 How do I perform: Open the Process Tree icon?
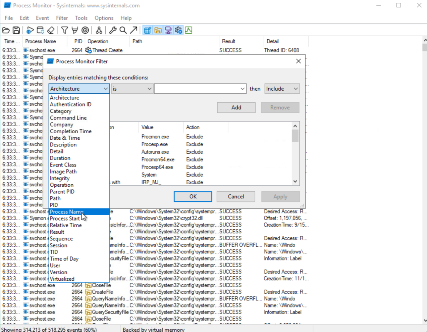point(99,30)
